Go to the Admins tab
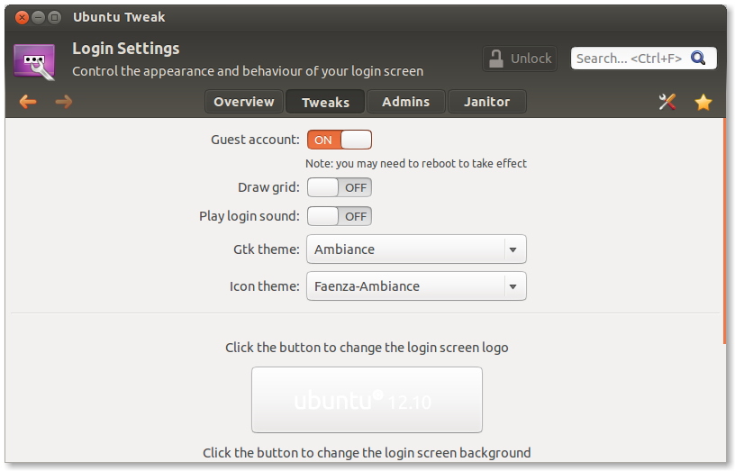 pyautogui.click(x=406, y=102)
